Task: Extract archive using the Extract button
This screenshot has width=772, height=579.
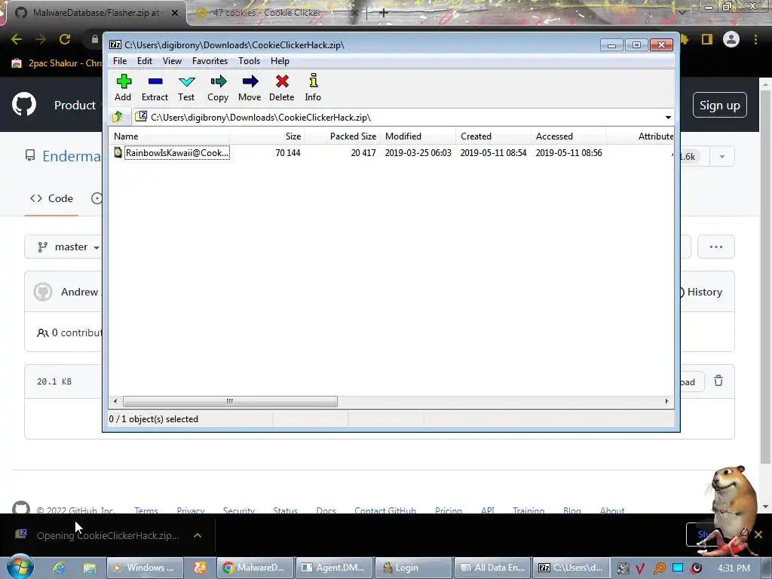Action: point(155,87)
